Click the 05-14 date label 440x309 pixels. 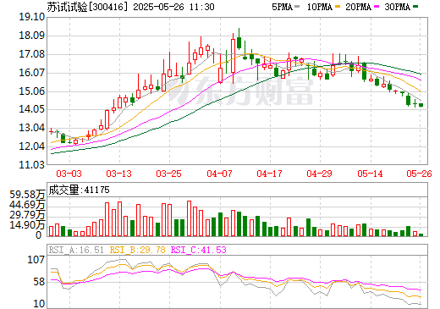coord(370,174)
